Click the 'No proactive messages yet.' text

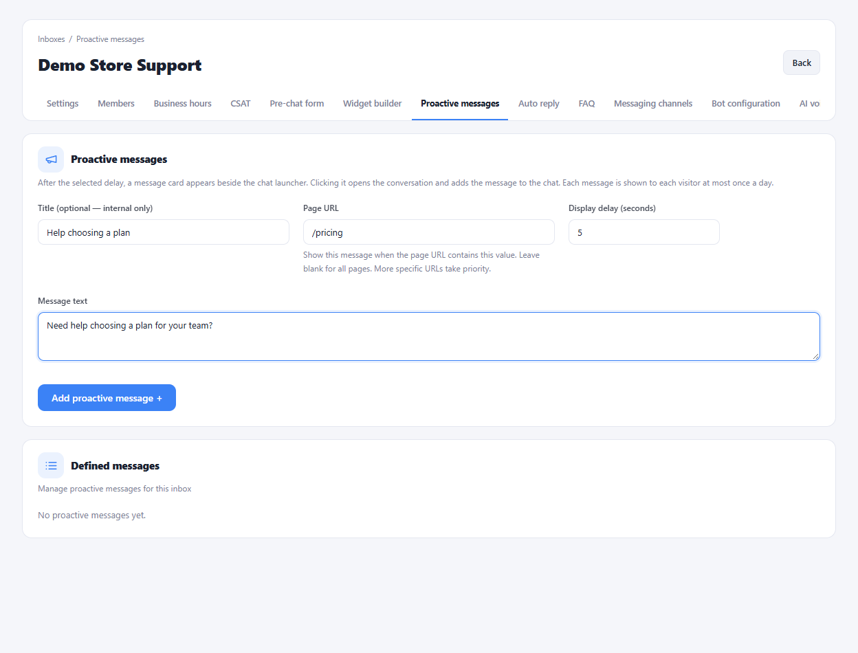click(92, 516)
